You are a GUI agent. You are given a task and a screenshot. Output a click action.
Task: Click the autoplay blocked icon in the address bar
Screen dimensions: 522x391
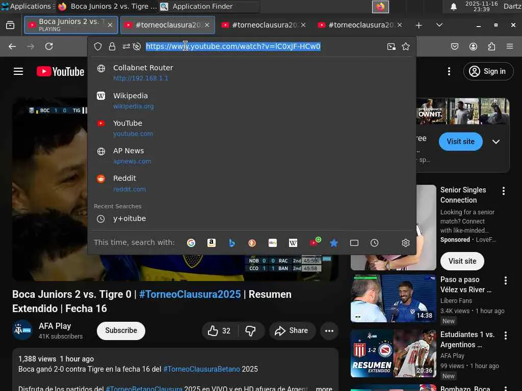pos(137,46)
